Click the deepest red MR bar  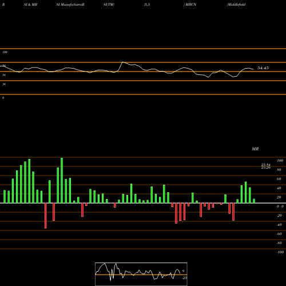click(45, 216)
